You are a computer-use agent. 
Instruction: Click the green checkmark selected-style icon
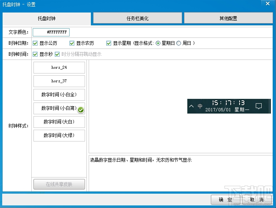[x=81, y=110]
